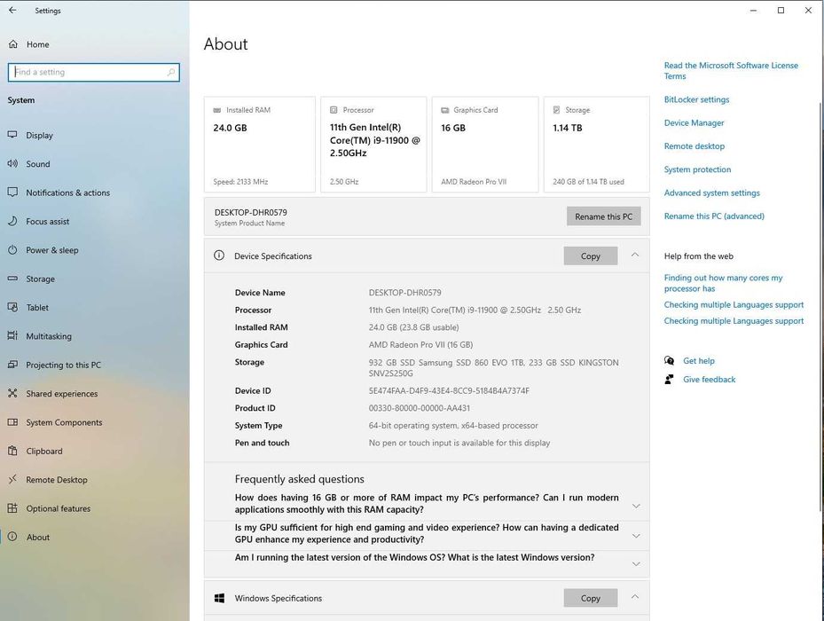Click the Find a setting search box
Screen dimensions: 824x621
tap(93, 72)
